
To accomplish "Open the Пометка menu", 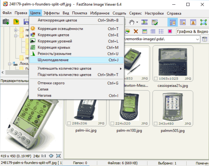I will (80, 13).
